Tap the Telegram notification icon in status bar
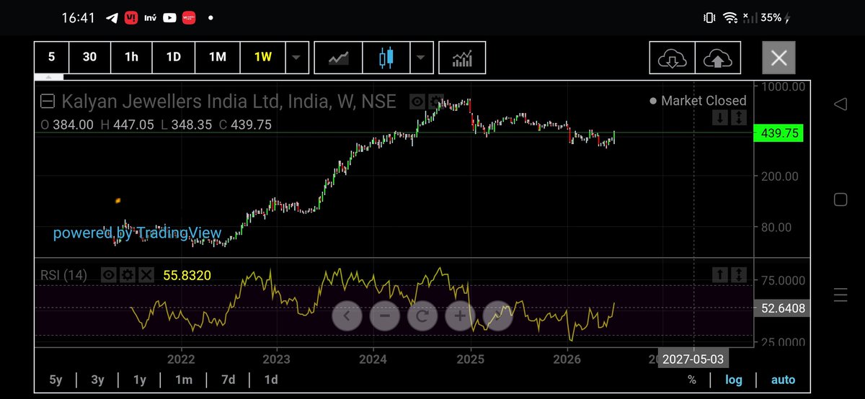Viewport: 865px width, 399px height. coord(112,17)
